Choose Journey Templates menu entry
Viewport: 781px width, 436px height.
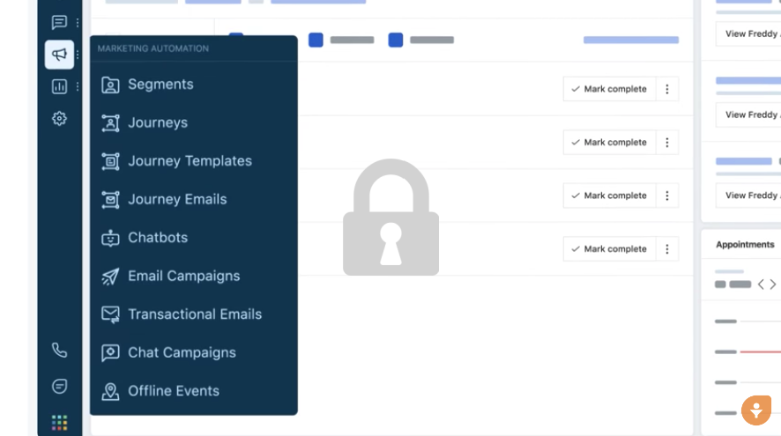(189, 161)
